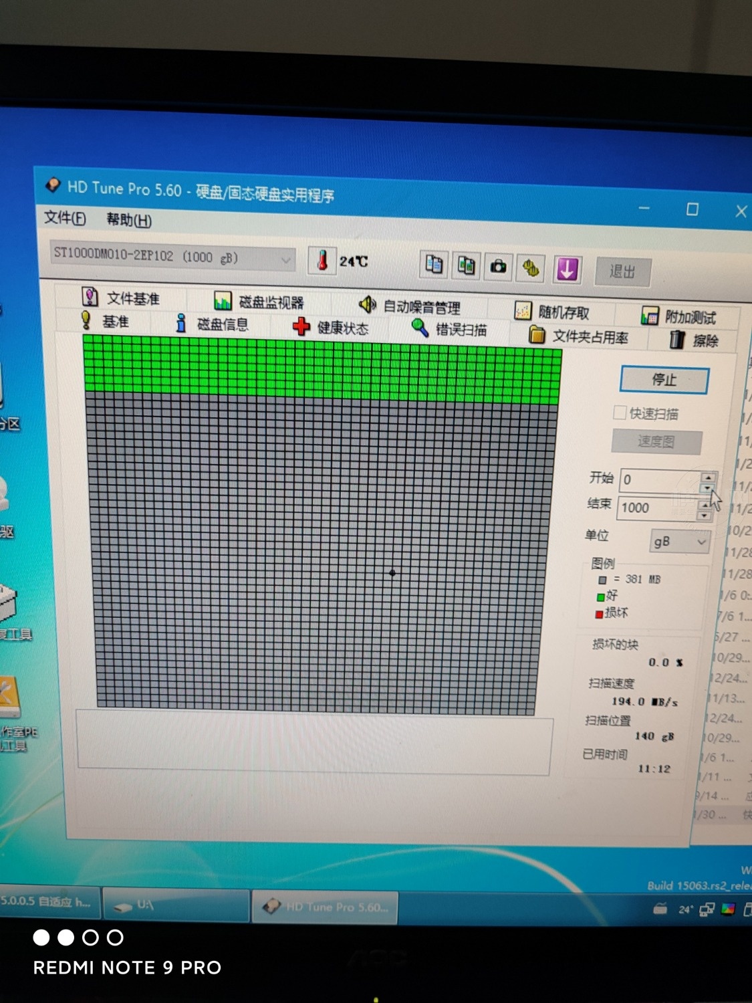Click the 194.0 MB/s scan speed value

[x=644, y=701]
